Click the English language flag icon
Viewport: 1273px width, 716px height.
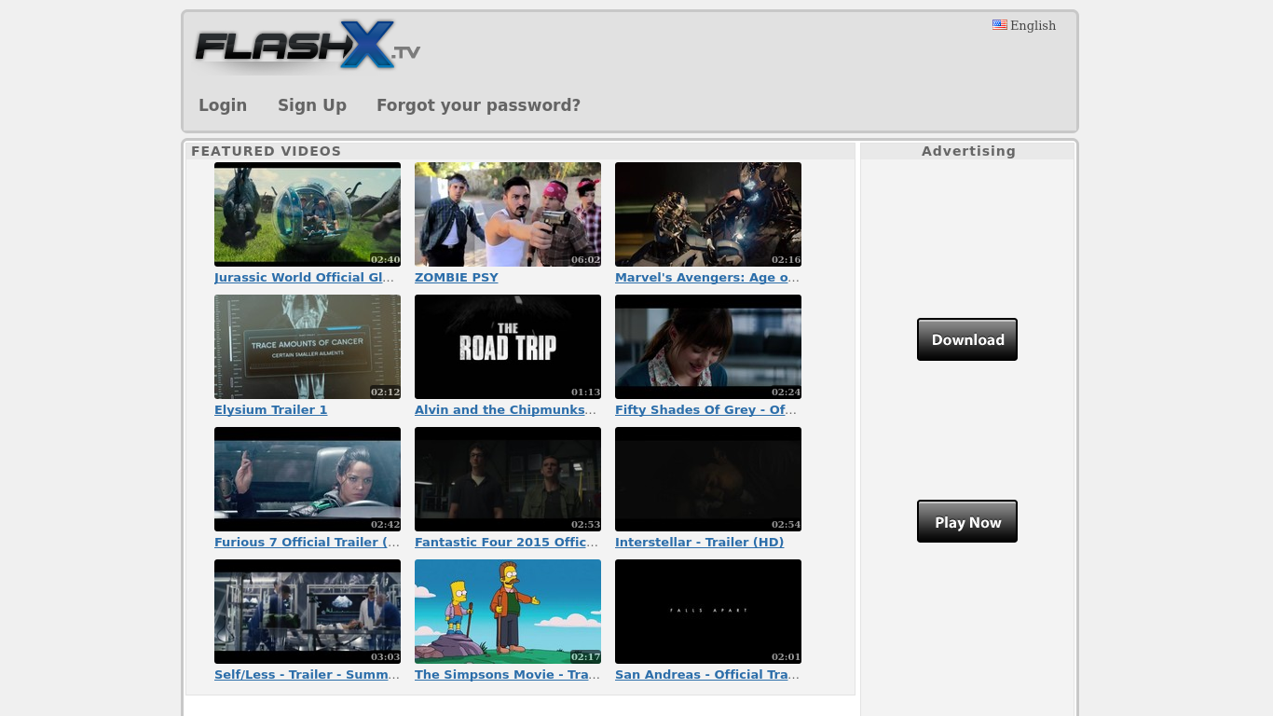pyautogui.click(x=1000, y=25)
